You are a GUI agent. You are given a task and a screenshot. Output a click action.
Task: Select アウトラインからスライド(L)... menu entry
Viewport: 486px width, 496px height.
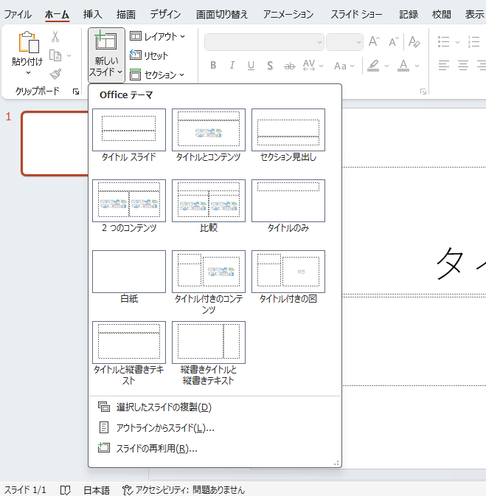click(x=215, y=427)
